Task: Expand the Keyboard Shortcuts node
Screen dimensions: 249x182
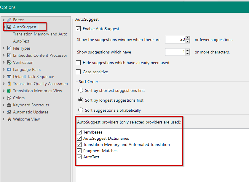Action: [x=4, y=105]
